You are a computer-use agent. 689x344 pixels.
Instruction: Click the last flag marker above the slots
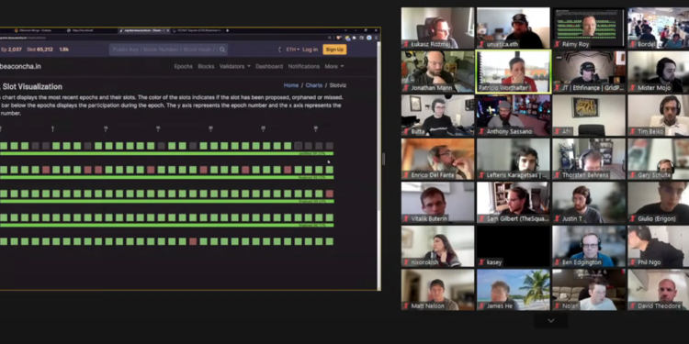315,128
